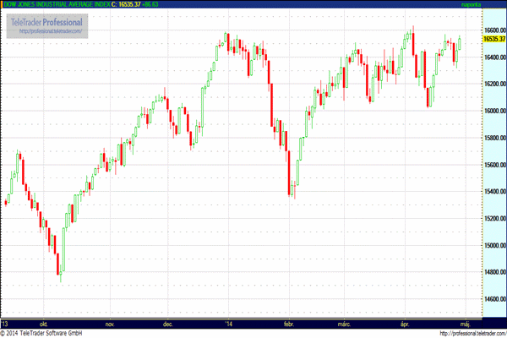The width and height of the screenshot is (507, 338).
Task: Click the 'ápr.' month marker
Action: tap(405, 324)
